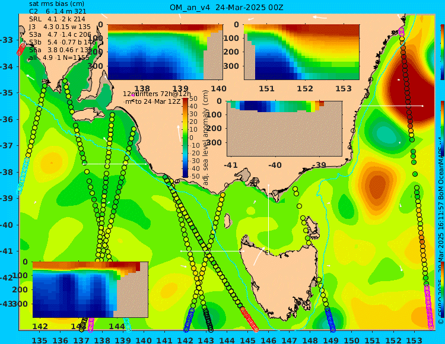Select the S6a satellite statistics row
The image size is (445, 344).
tap(61, 50)
